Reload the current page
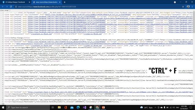This screenshot has height=110, width=195. tap(11, 7)
